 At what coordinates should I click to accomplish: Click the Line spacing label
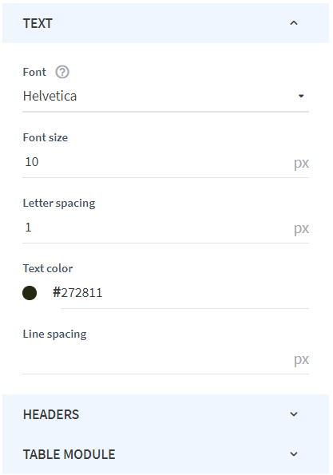(55, 334)
